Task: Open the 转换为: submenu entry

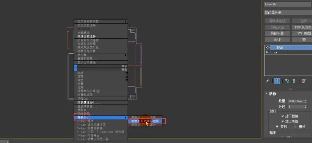Action: pos(101,117)
